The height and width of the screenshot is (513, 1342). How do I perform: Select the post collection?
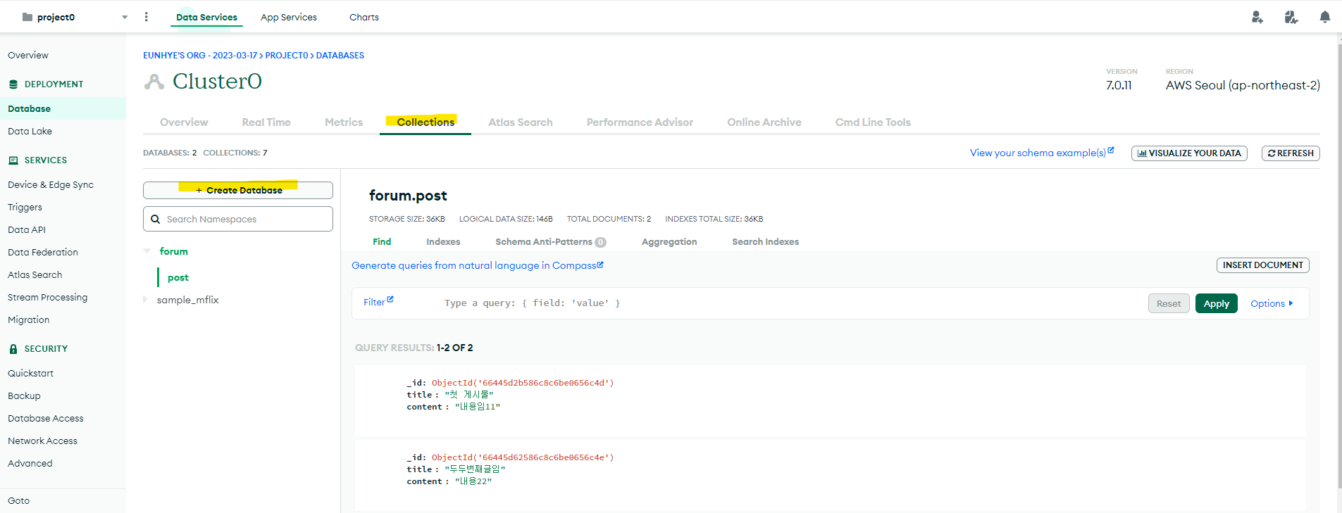[178, 277]
